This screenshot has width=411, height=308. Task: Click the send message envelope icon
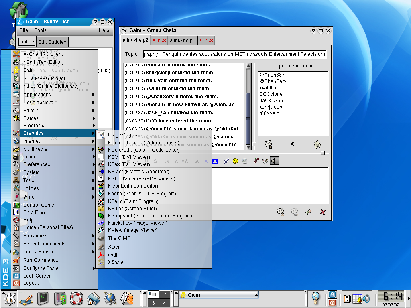281,212
